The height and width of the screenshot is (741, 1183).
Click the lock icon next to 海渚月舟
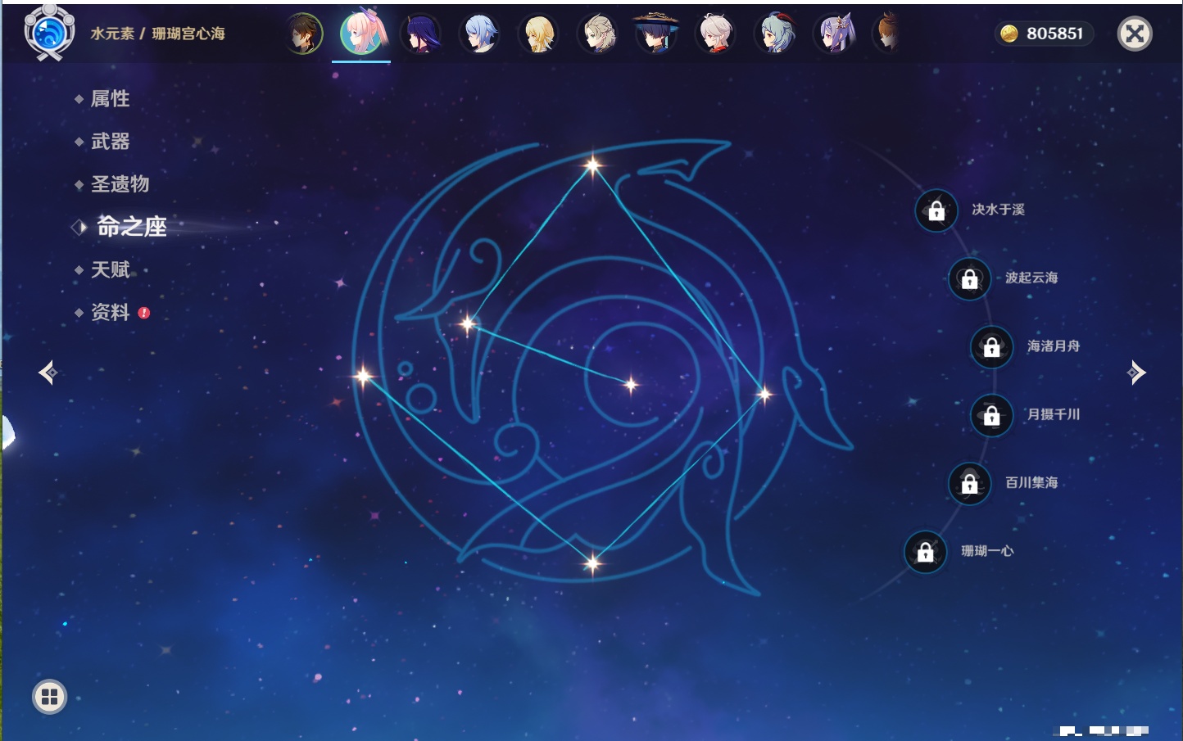tap(992, 347)
